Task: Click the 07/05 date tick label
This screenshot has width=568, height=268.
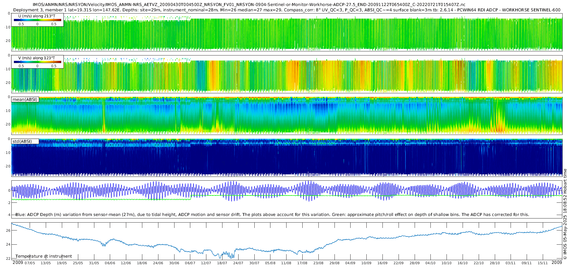Action: click(30, 263)
